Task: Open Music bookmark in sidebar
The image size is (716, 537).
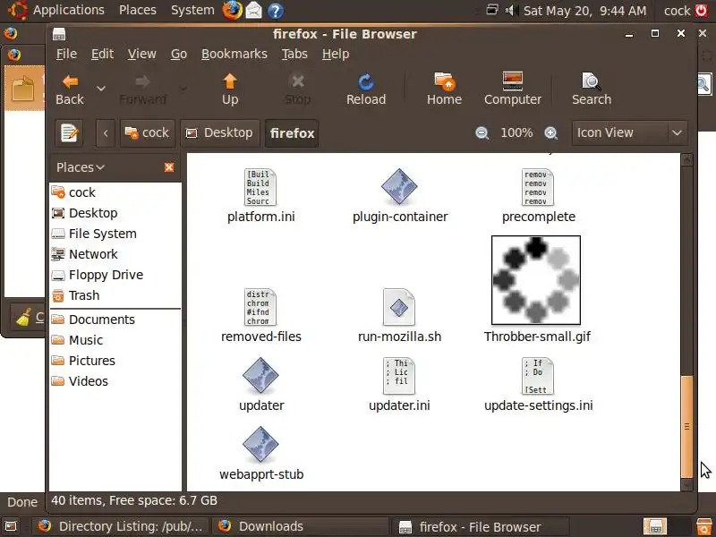Action: [115, 340]
